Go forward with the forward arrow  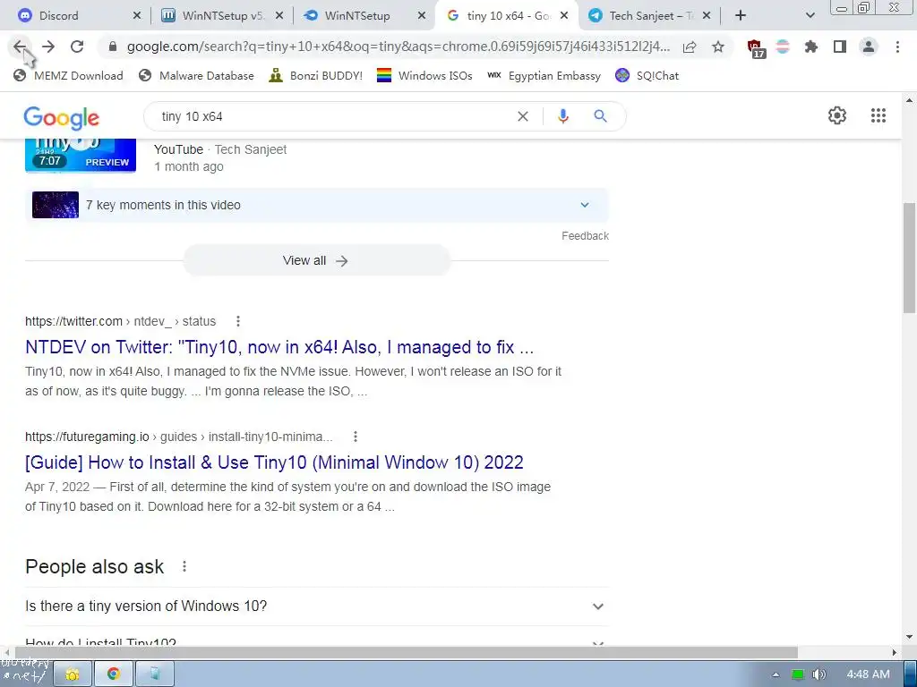click(x=48, y=47)
